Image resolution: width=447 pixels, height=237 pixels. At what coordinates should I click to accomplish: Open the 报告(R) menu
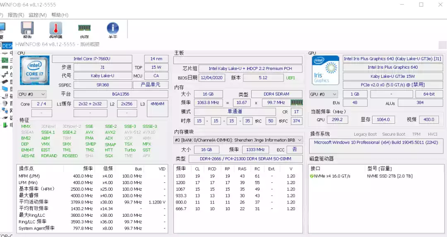coord(16,15)
